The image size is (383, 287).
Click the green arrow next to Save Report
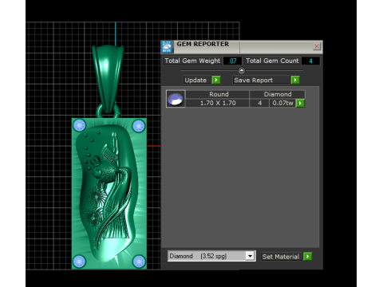coord(295,80)
